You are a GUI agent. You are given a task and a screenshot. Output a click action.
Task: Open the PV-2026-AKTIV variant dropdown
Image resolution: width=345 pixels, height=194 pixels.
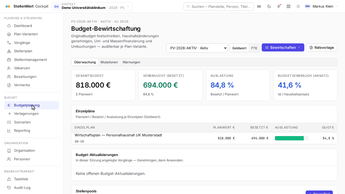pos(197,48)
